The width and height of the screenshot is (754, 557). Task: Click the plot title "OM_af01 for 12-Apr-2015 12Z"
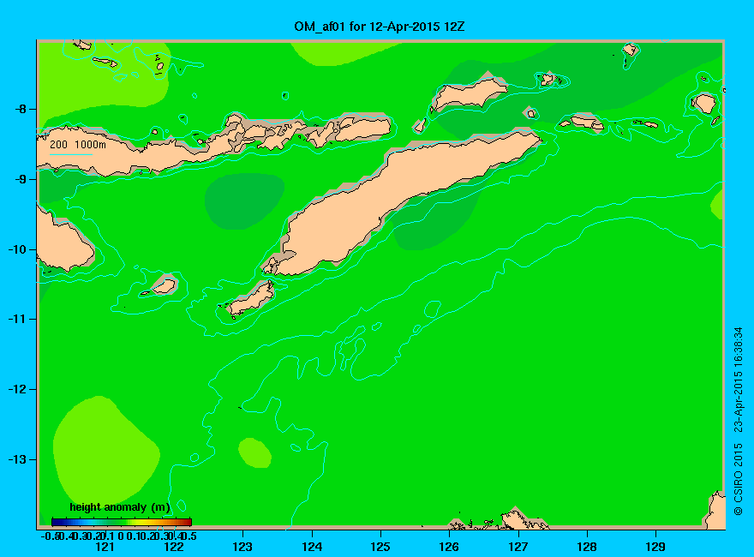point(380,27)
